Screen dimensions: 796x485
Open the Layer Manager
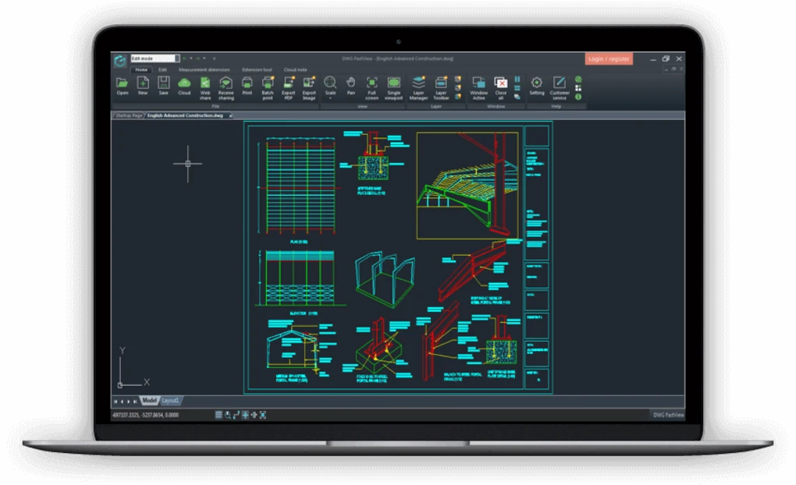418,88
